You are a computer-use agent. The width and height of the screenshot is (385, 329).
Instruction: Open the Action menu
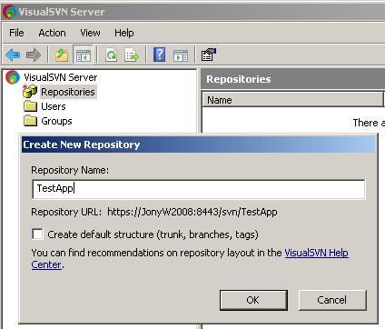[52, 33]
